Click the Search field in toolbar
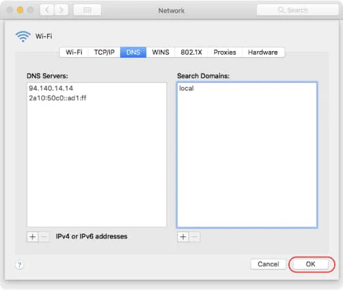This screenshot has height=290, width=343. [298, 10]
